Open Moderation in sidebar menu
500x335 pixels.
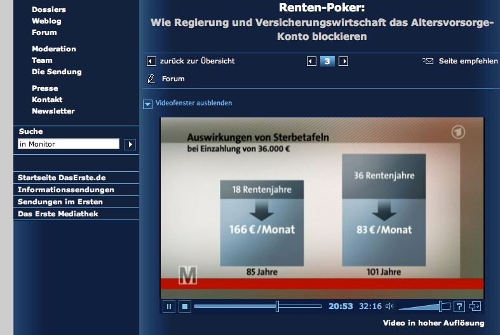[x=54, y=49]
